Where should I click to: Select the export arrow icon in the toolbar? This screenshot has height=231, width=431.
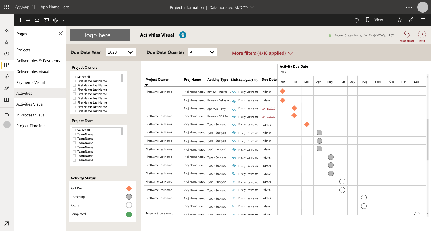pyautogui.click(x=28, y=20)
